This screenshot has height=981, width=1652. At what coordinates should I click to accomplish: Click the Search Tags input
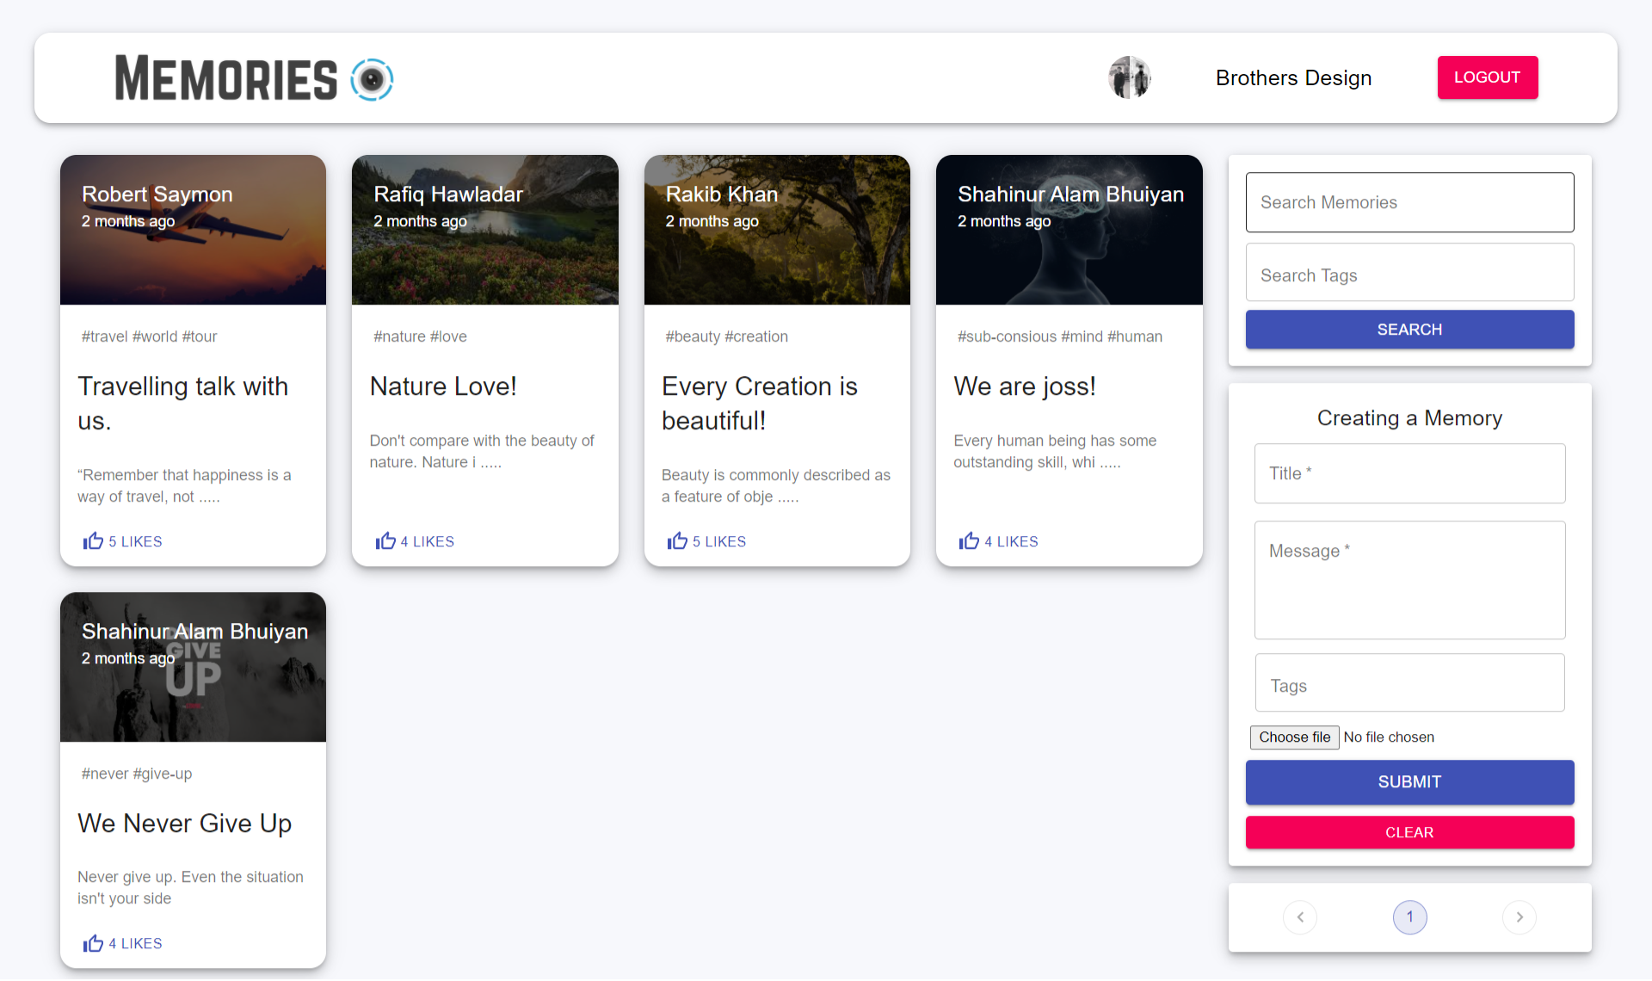tap(1409, 274)
